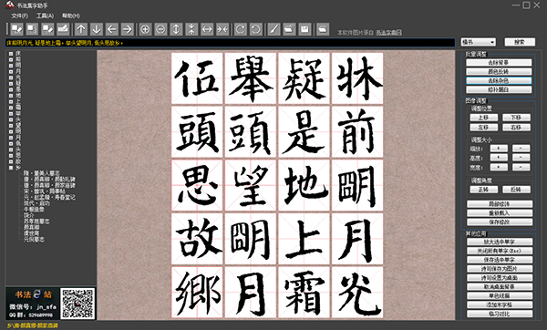Open the 工具(A) menu
This screenshot has width=547, height=330.
[x=45, y=15]
